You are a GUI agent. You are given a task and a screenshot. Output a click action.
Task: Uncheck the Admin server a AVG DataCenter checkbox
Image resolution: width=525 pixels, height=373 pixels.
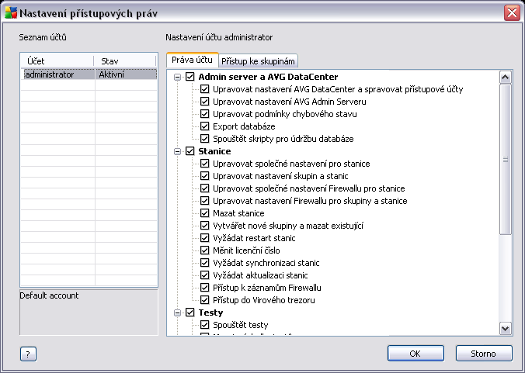coord(189,77)
